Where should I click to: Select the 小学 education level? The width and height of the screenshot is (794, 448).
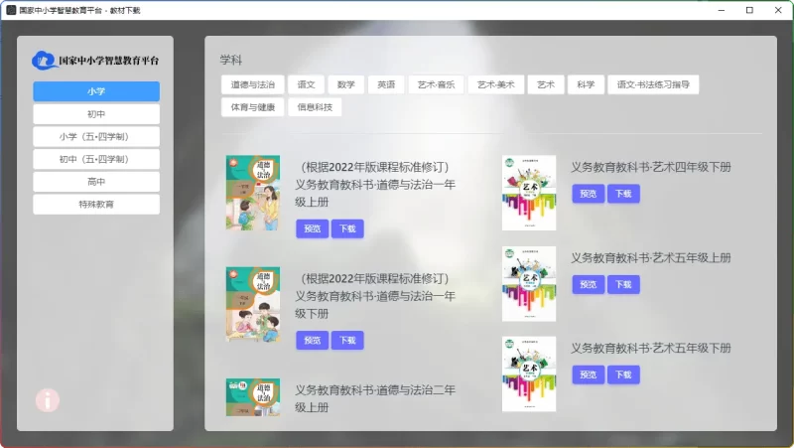pos(96,91)
